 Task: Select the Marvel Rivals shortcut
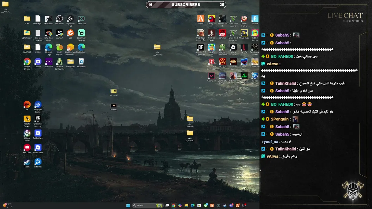point(244,34)
